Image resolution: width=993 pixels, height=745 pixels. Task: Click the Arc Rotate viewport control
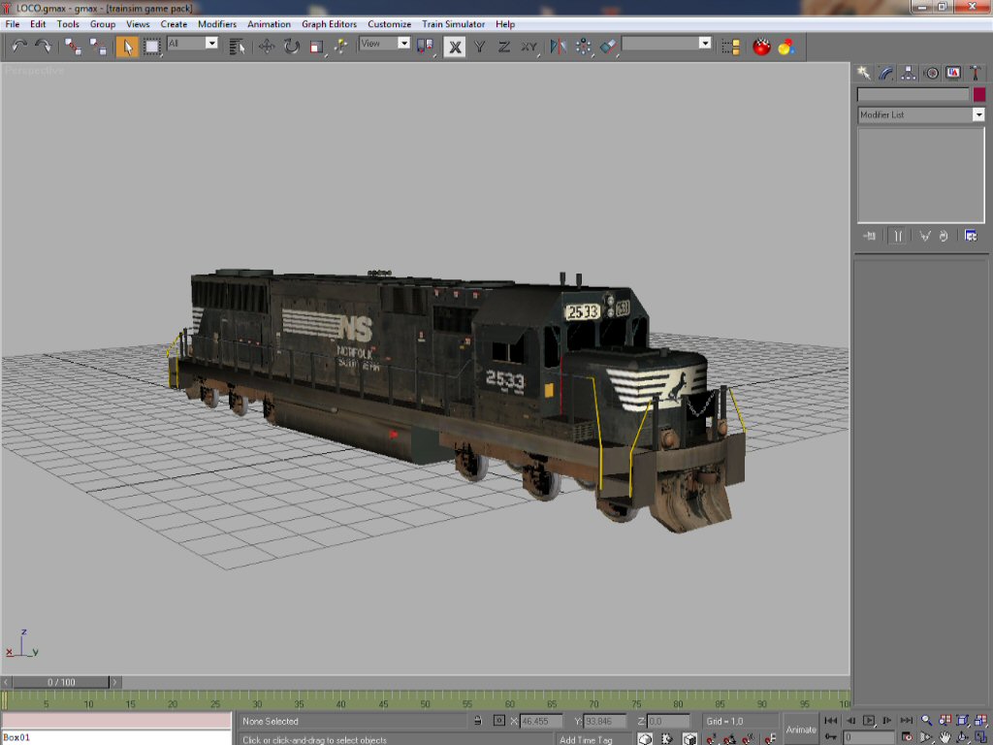tap(963, 737)
